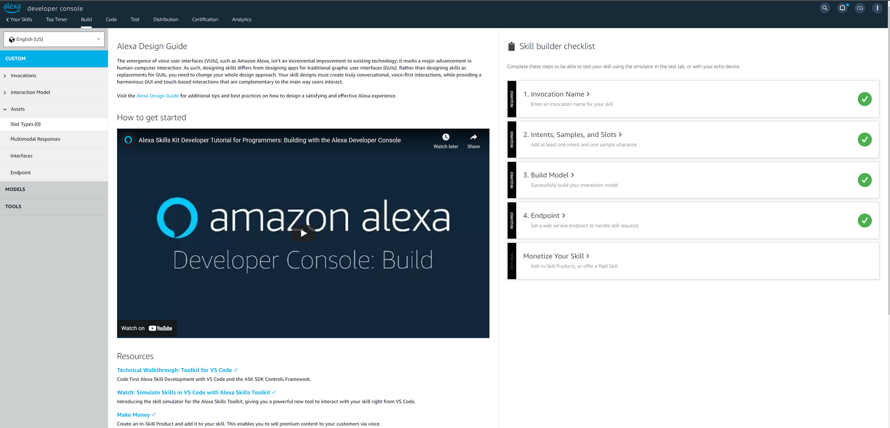This screenshot has width=890, height=428.
Task: Open the Make Money resource link
Action: coord(133,415)
